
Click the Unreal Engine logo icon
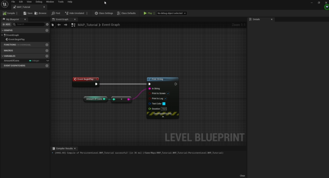coord(5,4)
